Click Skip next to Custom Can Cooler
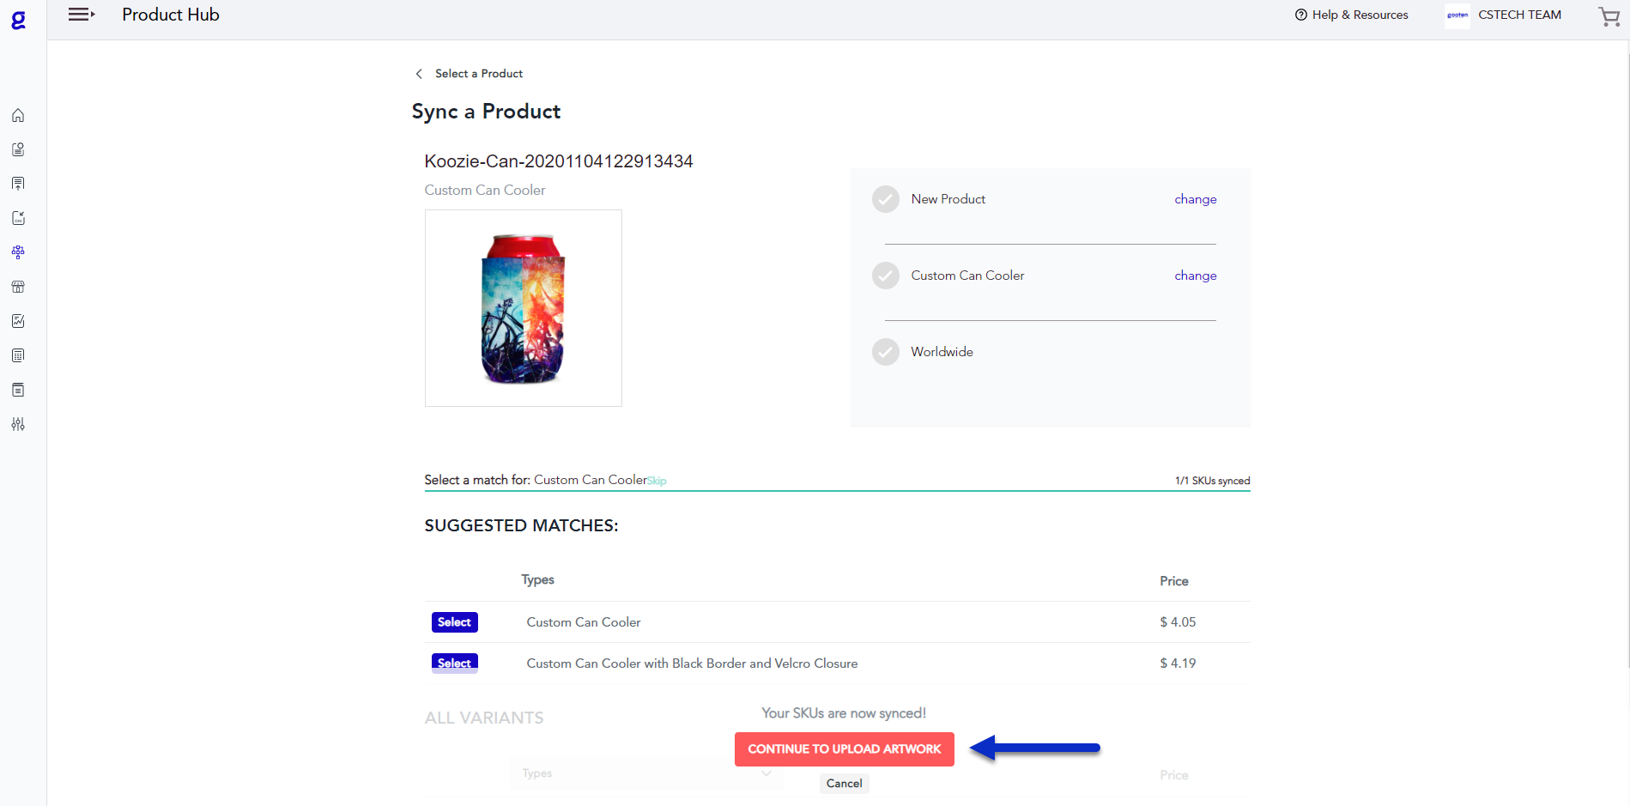The height and width of the screenshot is (806, 1630). [657, 481]
